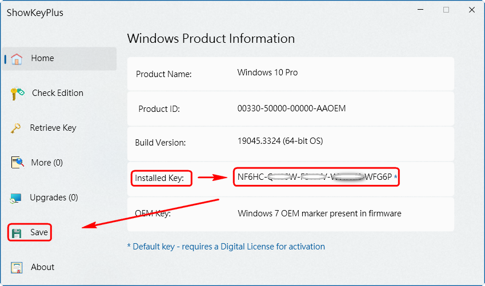Image resolution: width=485 pixels, height=286 pixels.
Task: Click the OEM Key: label
Action: coord(153,214)
